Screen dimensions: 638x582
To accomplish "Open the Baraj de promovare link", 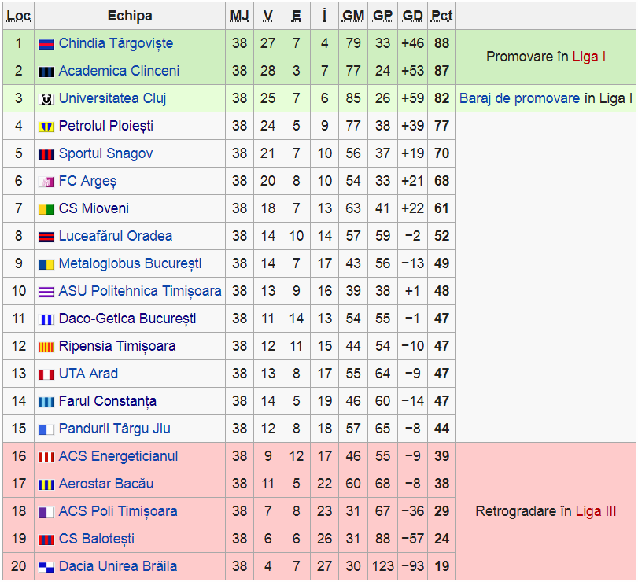I will [x=519, y=98].
